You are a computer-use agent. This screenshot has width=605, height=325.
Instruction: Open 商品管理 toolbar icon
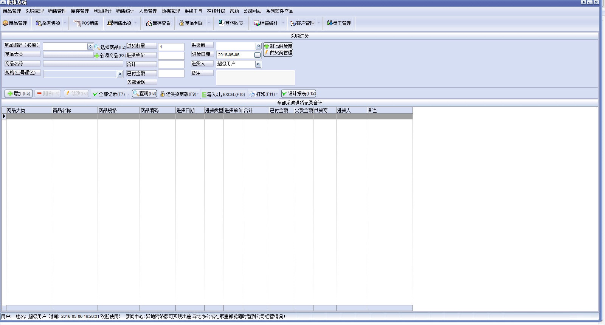(x=15, y=23)
